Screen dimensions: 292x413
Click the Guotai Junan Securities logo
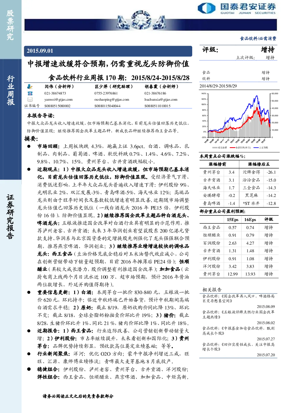pos(237,8)
